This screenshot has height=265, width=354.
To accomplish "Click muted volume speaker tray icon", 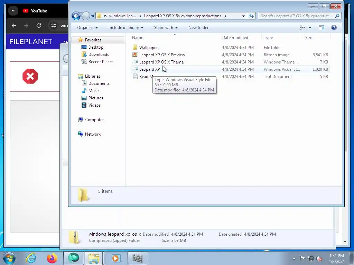I will (x=319, y=258).
